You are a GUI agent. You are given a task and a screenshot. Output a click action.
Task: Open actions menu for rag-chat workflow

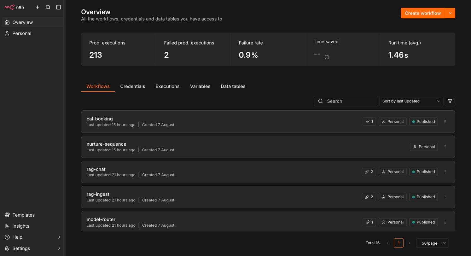[x=445, y=172]
